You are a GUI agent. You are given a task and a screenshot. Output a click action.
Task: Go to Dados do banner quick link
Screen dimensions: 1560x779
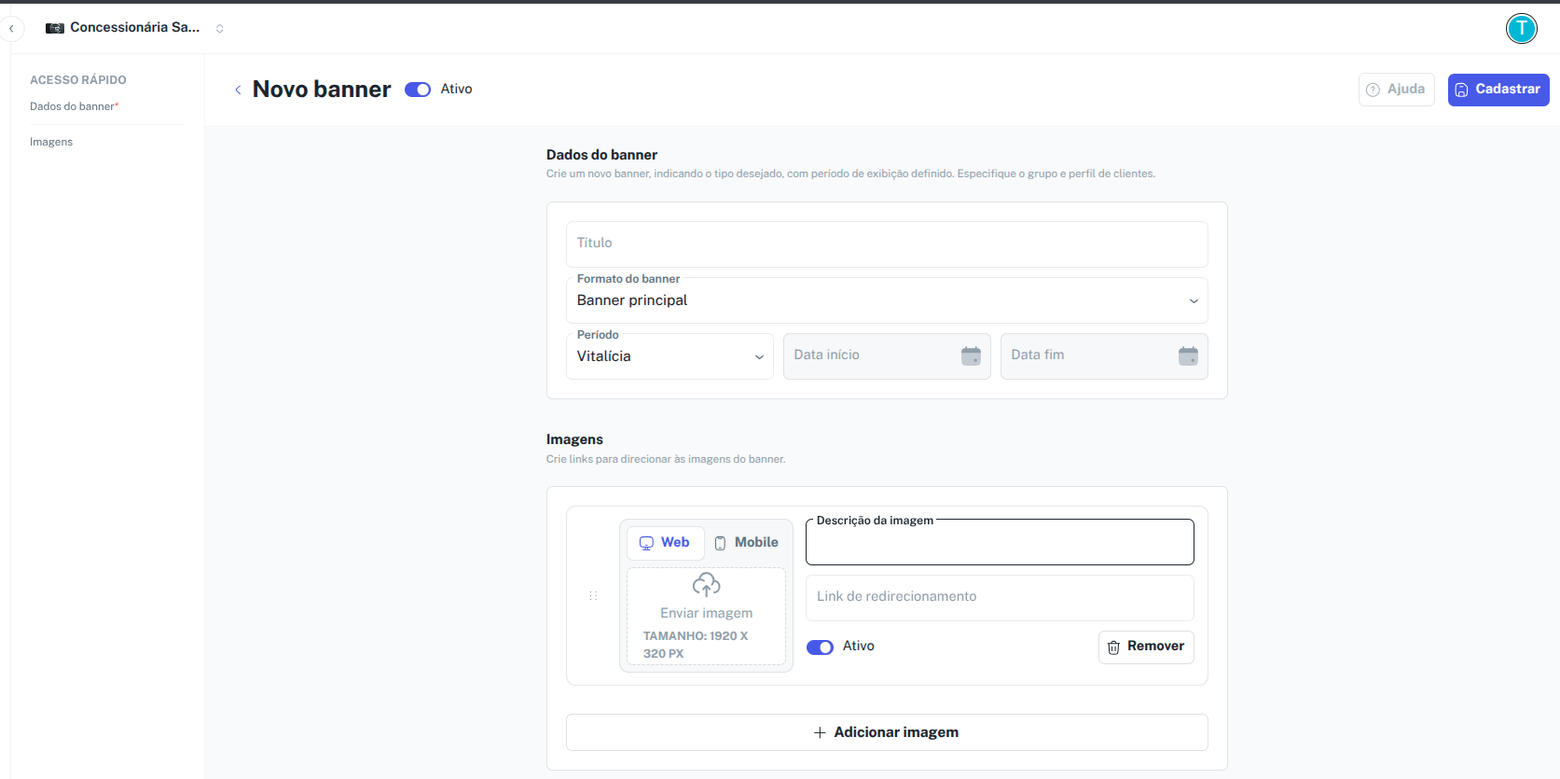(x=75, y=106)
